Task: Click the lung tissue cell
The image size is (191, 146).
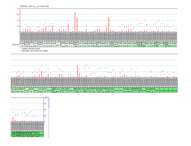Action: pos(117,90)
